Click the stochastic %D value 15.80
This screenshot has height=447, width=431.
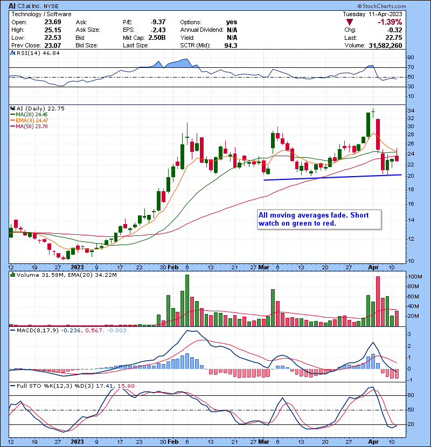coord(126,386)
